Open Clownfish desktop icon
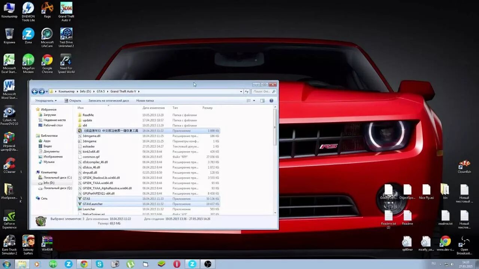The height and width of the screenshot is (269, 479). (464, 166)
